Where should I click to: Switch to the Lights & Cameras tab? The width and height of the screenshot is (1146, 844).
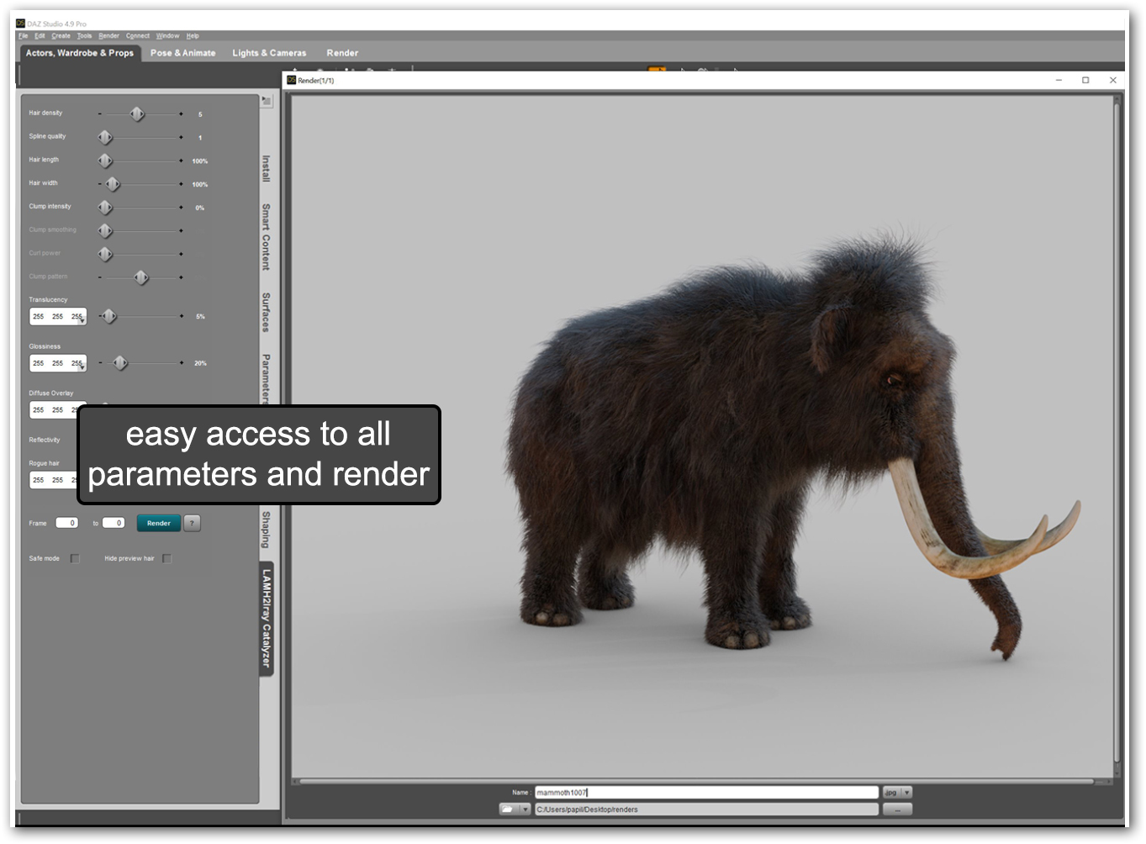269,53
